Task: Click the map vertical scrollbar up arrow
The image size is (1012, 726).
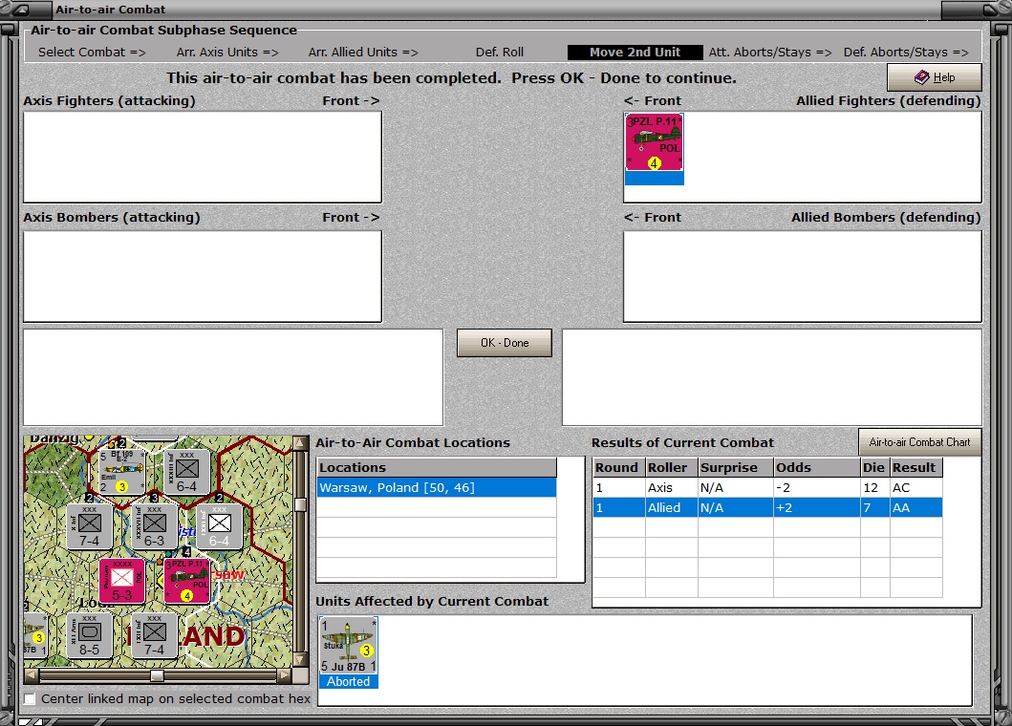Action: pos(301,442)
